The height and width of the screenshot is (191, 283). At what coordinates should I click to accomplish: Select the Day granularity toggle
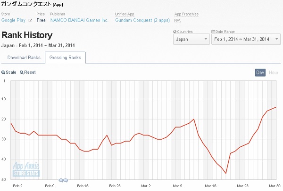pos(260,72)
